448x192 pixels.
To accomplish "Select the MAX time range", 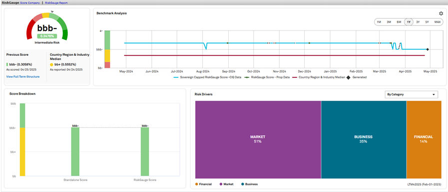I will pyautogui.click(x=438, y=22).
